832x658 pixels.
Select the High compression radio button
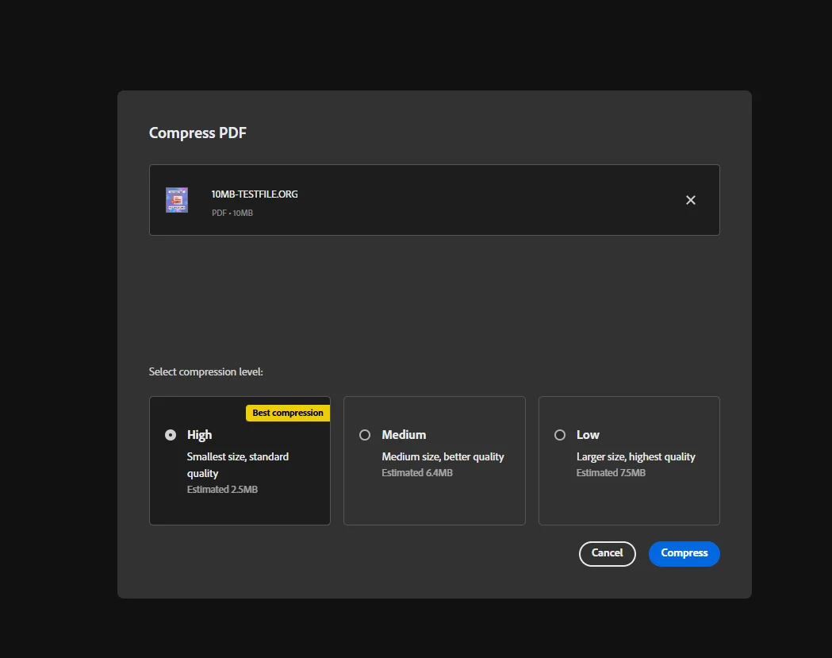[171, 435]
